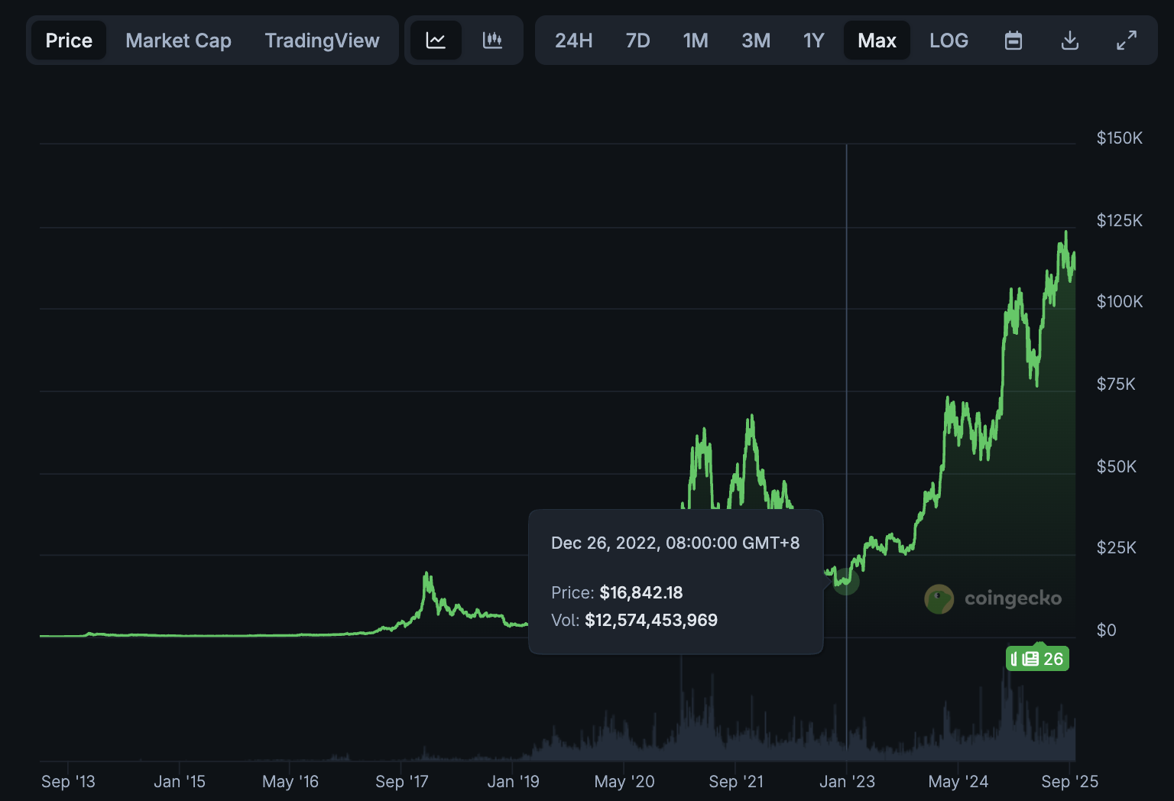
Task: Click the 3M range button
Action: click(x=755, y=40)
